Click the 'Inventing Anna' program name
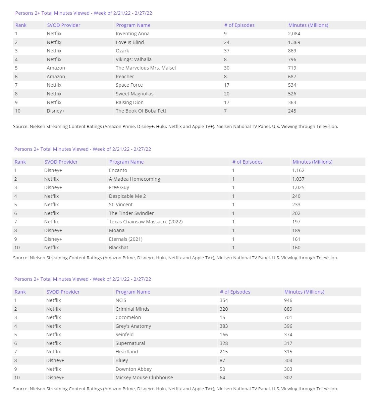 click(132, 34)
